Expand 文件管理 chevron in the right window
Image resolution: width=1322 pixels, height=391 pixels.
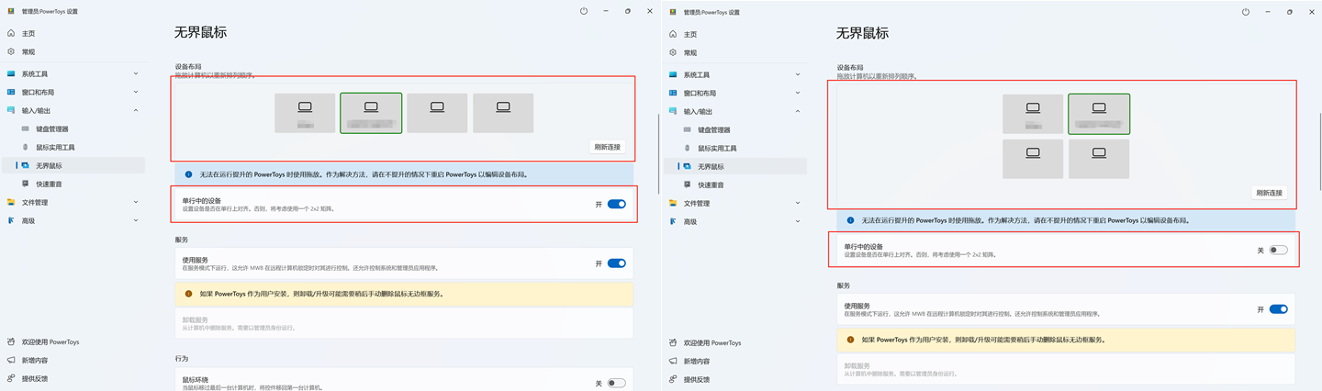pyautogui.click(x=798, y=203)
